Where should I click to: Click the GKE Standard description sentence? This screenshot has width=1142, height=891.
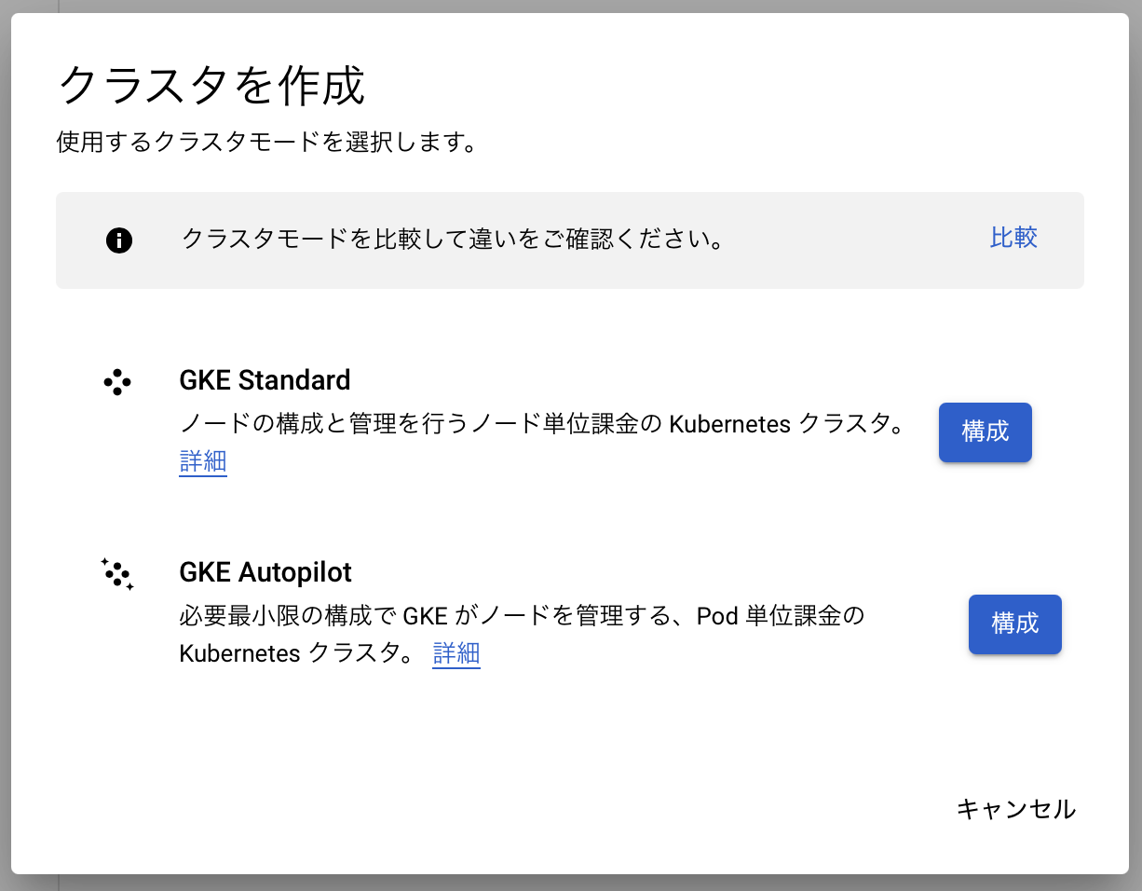point(542,425)
